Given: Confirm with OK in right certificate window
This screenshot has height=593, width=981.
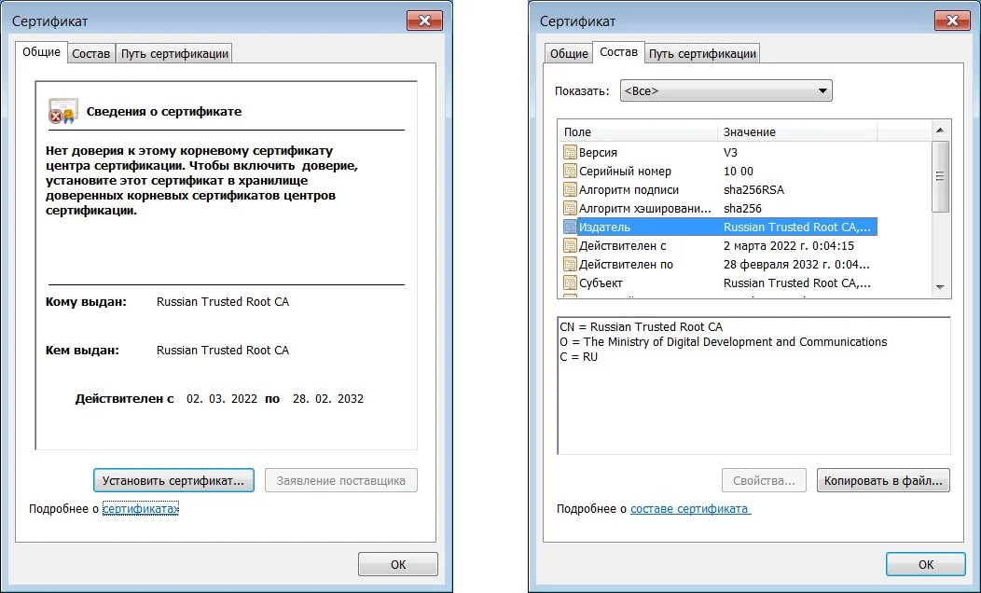Looking at the screenshot, I should click(925, 564).
